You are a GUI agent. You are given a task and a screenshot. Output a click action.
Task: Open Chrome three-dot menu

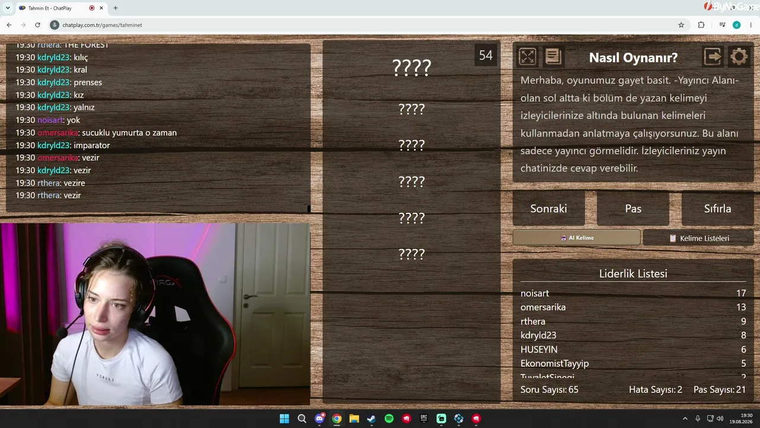click(x=751, y=25)
